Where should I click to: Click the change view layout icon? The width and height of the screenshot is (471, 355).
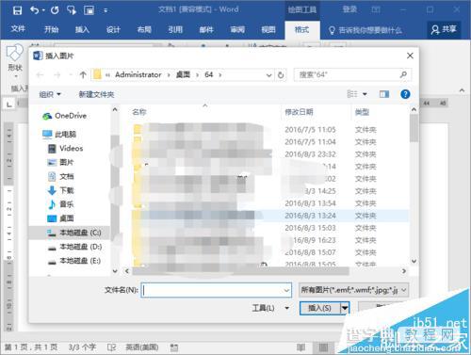(x=352, y=94)
